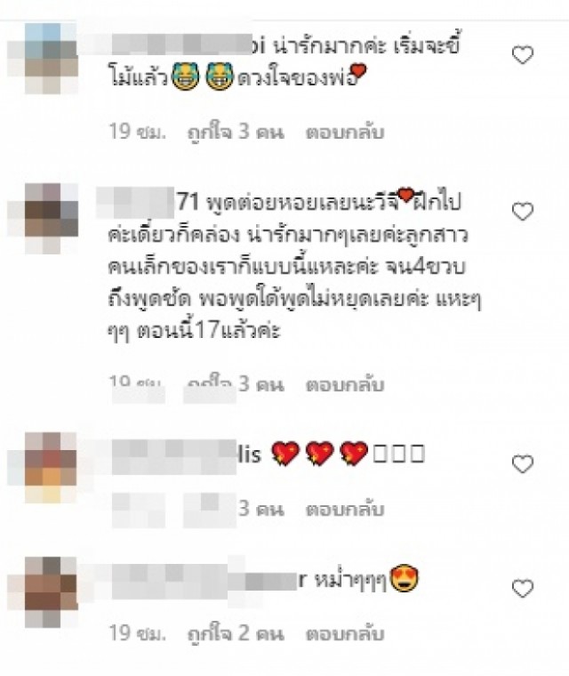Tap the heart on the พูดต่อยหอย comment
The image size is (569, 676).
[523, 212]
